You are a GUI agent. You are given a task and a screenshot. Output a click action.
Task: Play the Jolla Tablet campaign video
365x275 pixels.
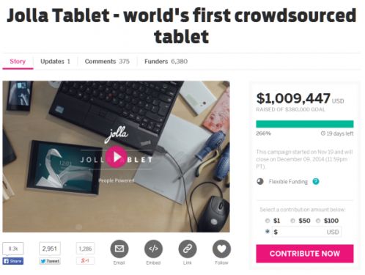(x=117, y=157)
